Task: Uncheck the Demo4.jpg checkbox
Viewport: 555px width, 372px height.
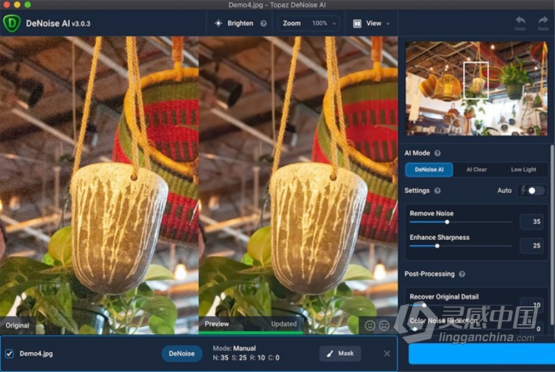Action: tap(10, 354)
